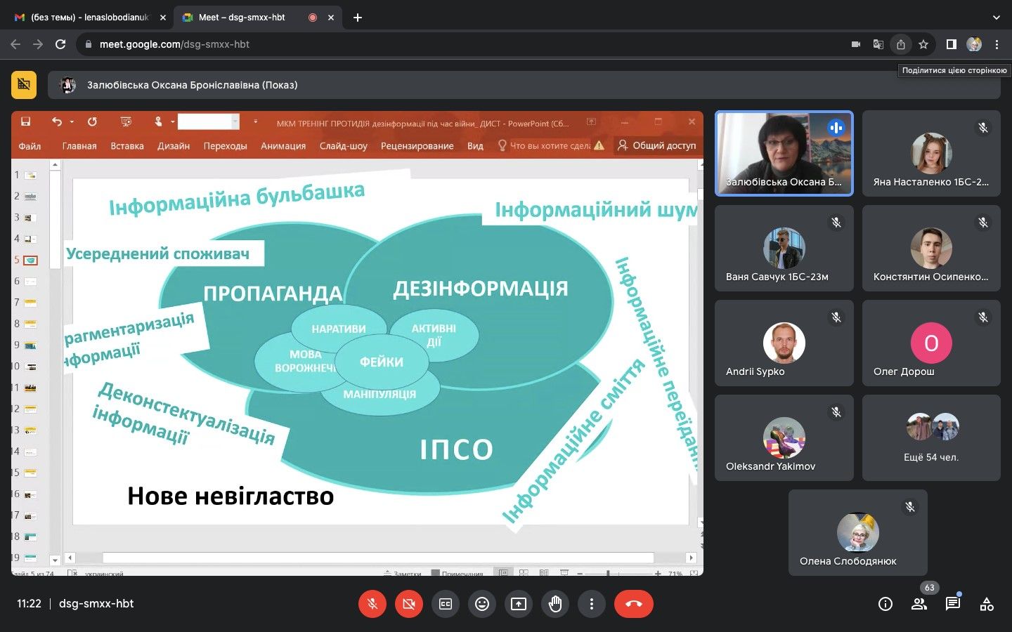This screenshot has height=632, width=1012.
Task: Click Залюбівська Оксана presenter video tile
Action: [x=784, y=153]
